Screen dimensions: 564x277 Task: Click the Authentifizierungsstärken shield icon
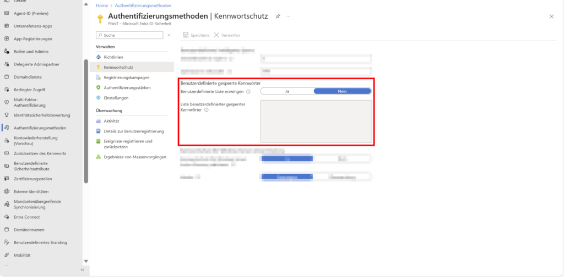(99, 88)
